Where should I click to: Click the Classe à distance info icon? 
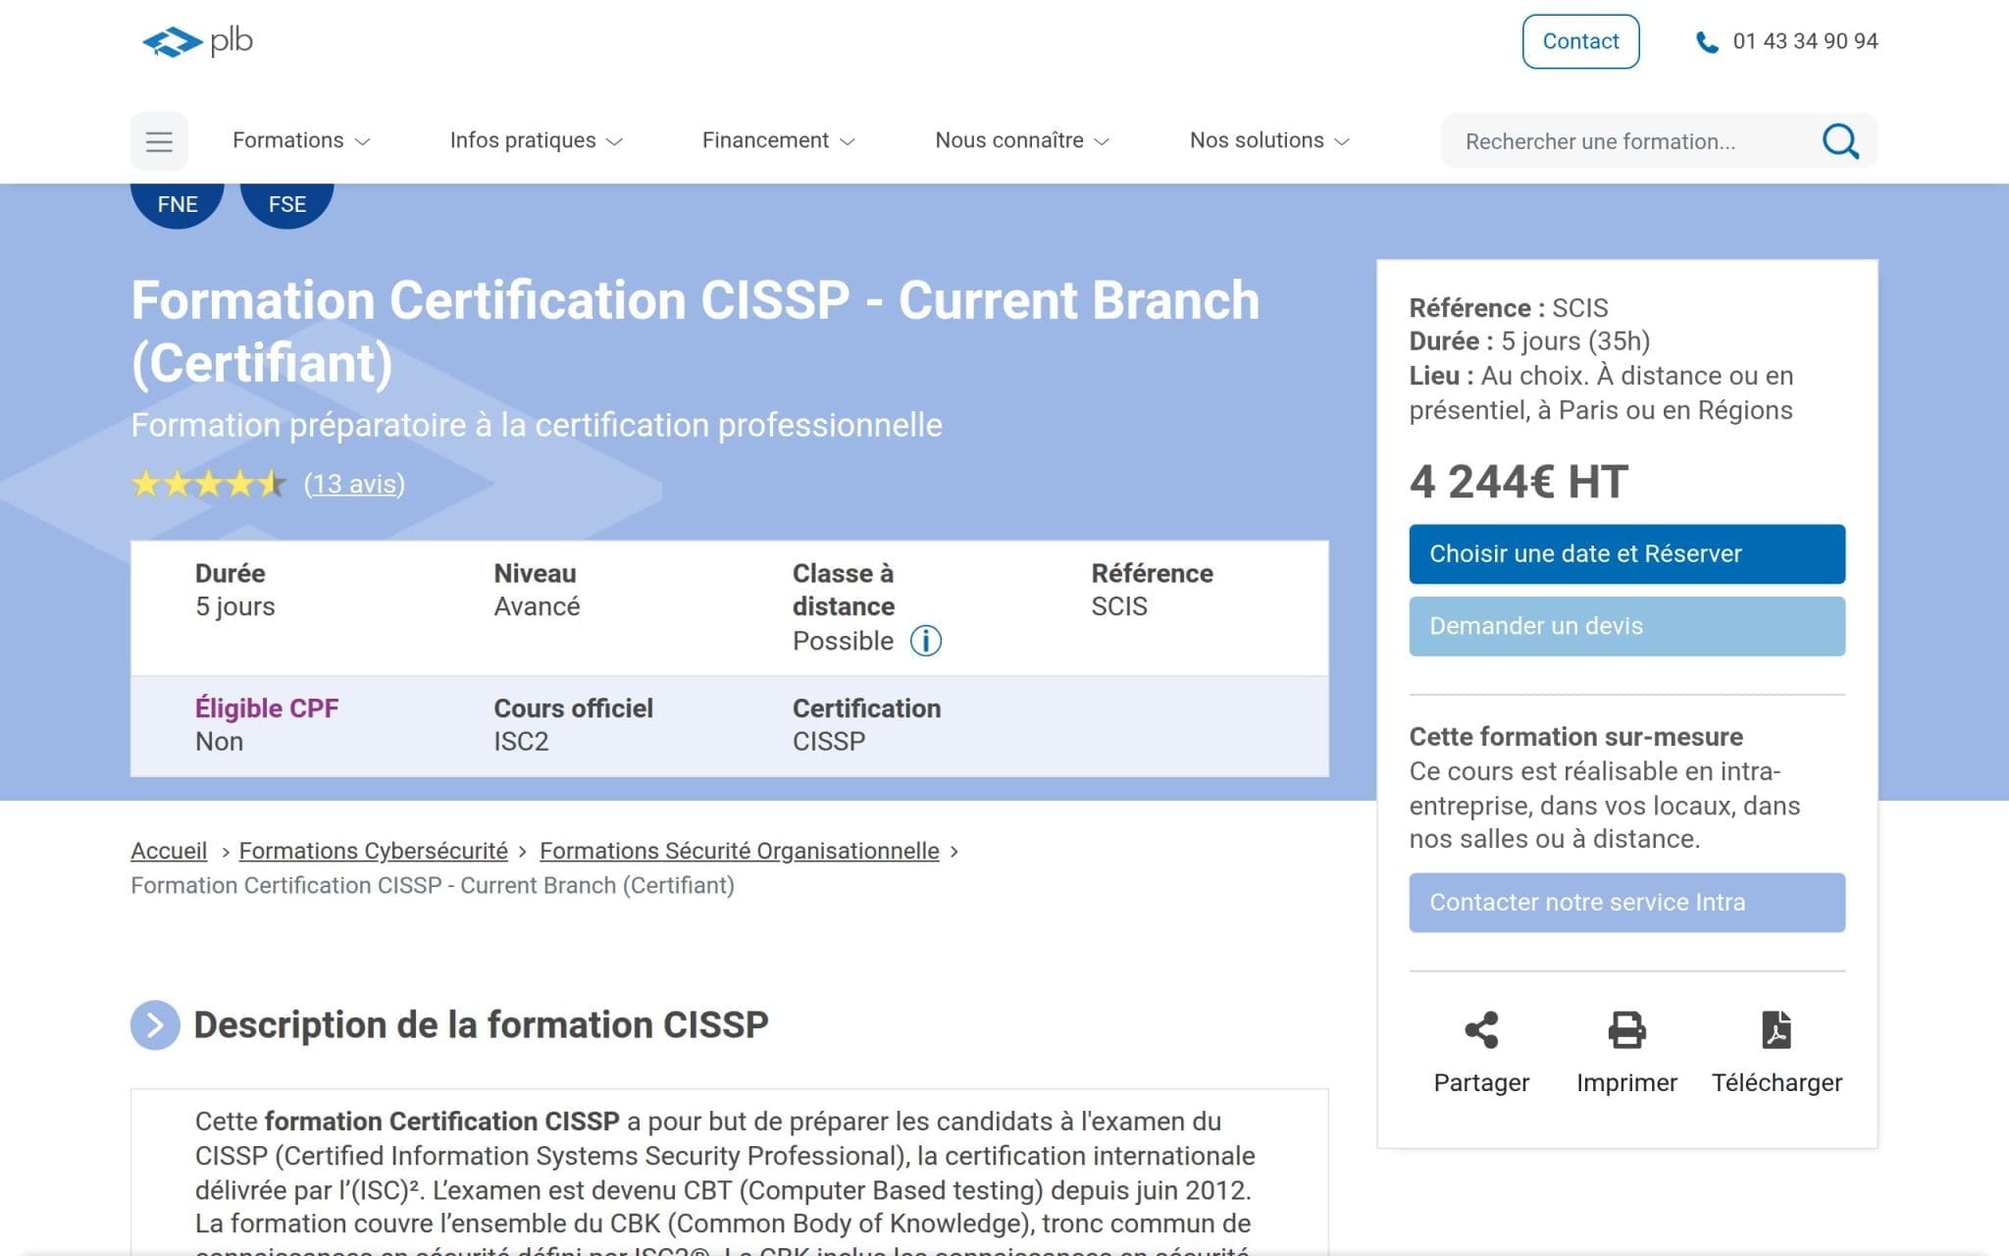click(925, 641)
